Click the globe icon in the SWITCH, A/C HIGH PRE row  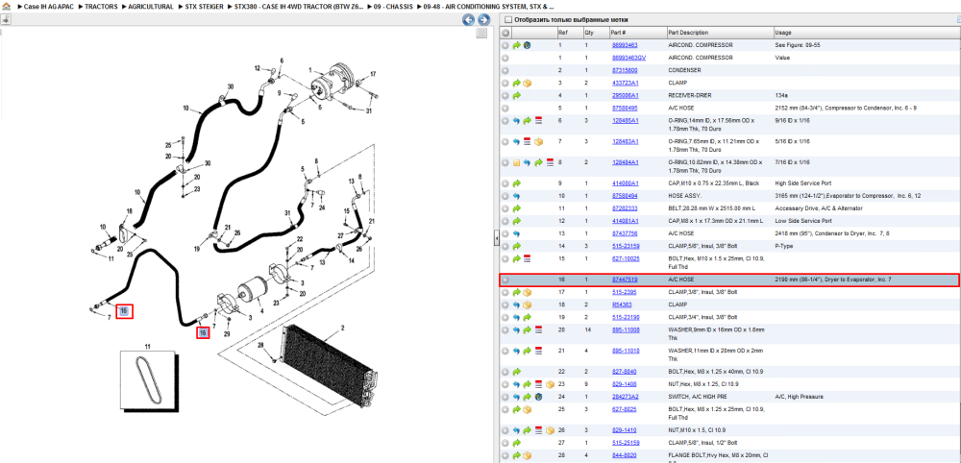[537, 397]
